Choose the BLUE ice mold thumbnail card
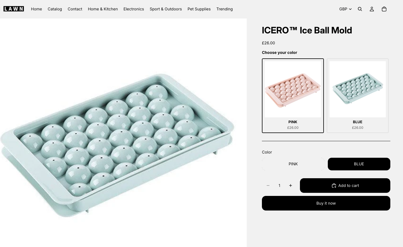Image resolution: width=403 pixels, height=247 pixels. [x=358, y=96]
